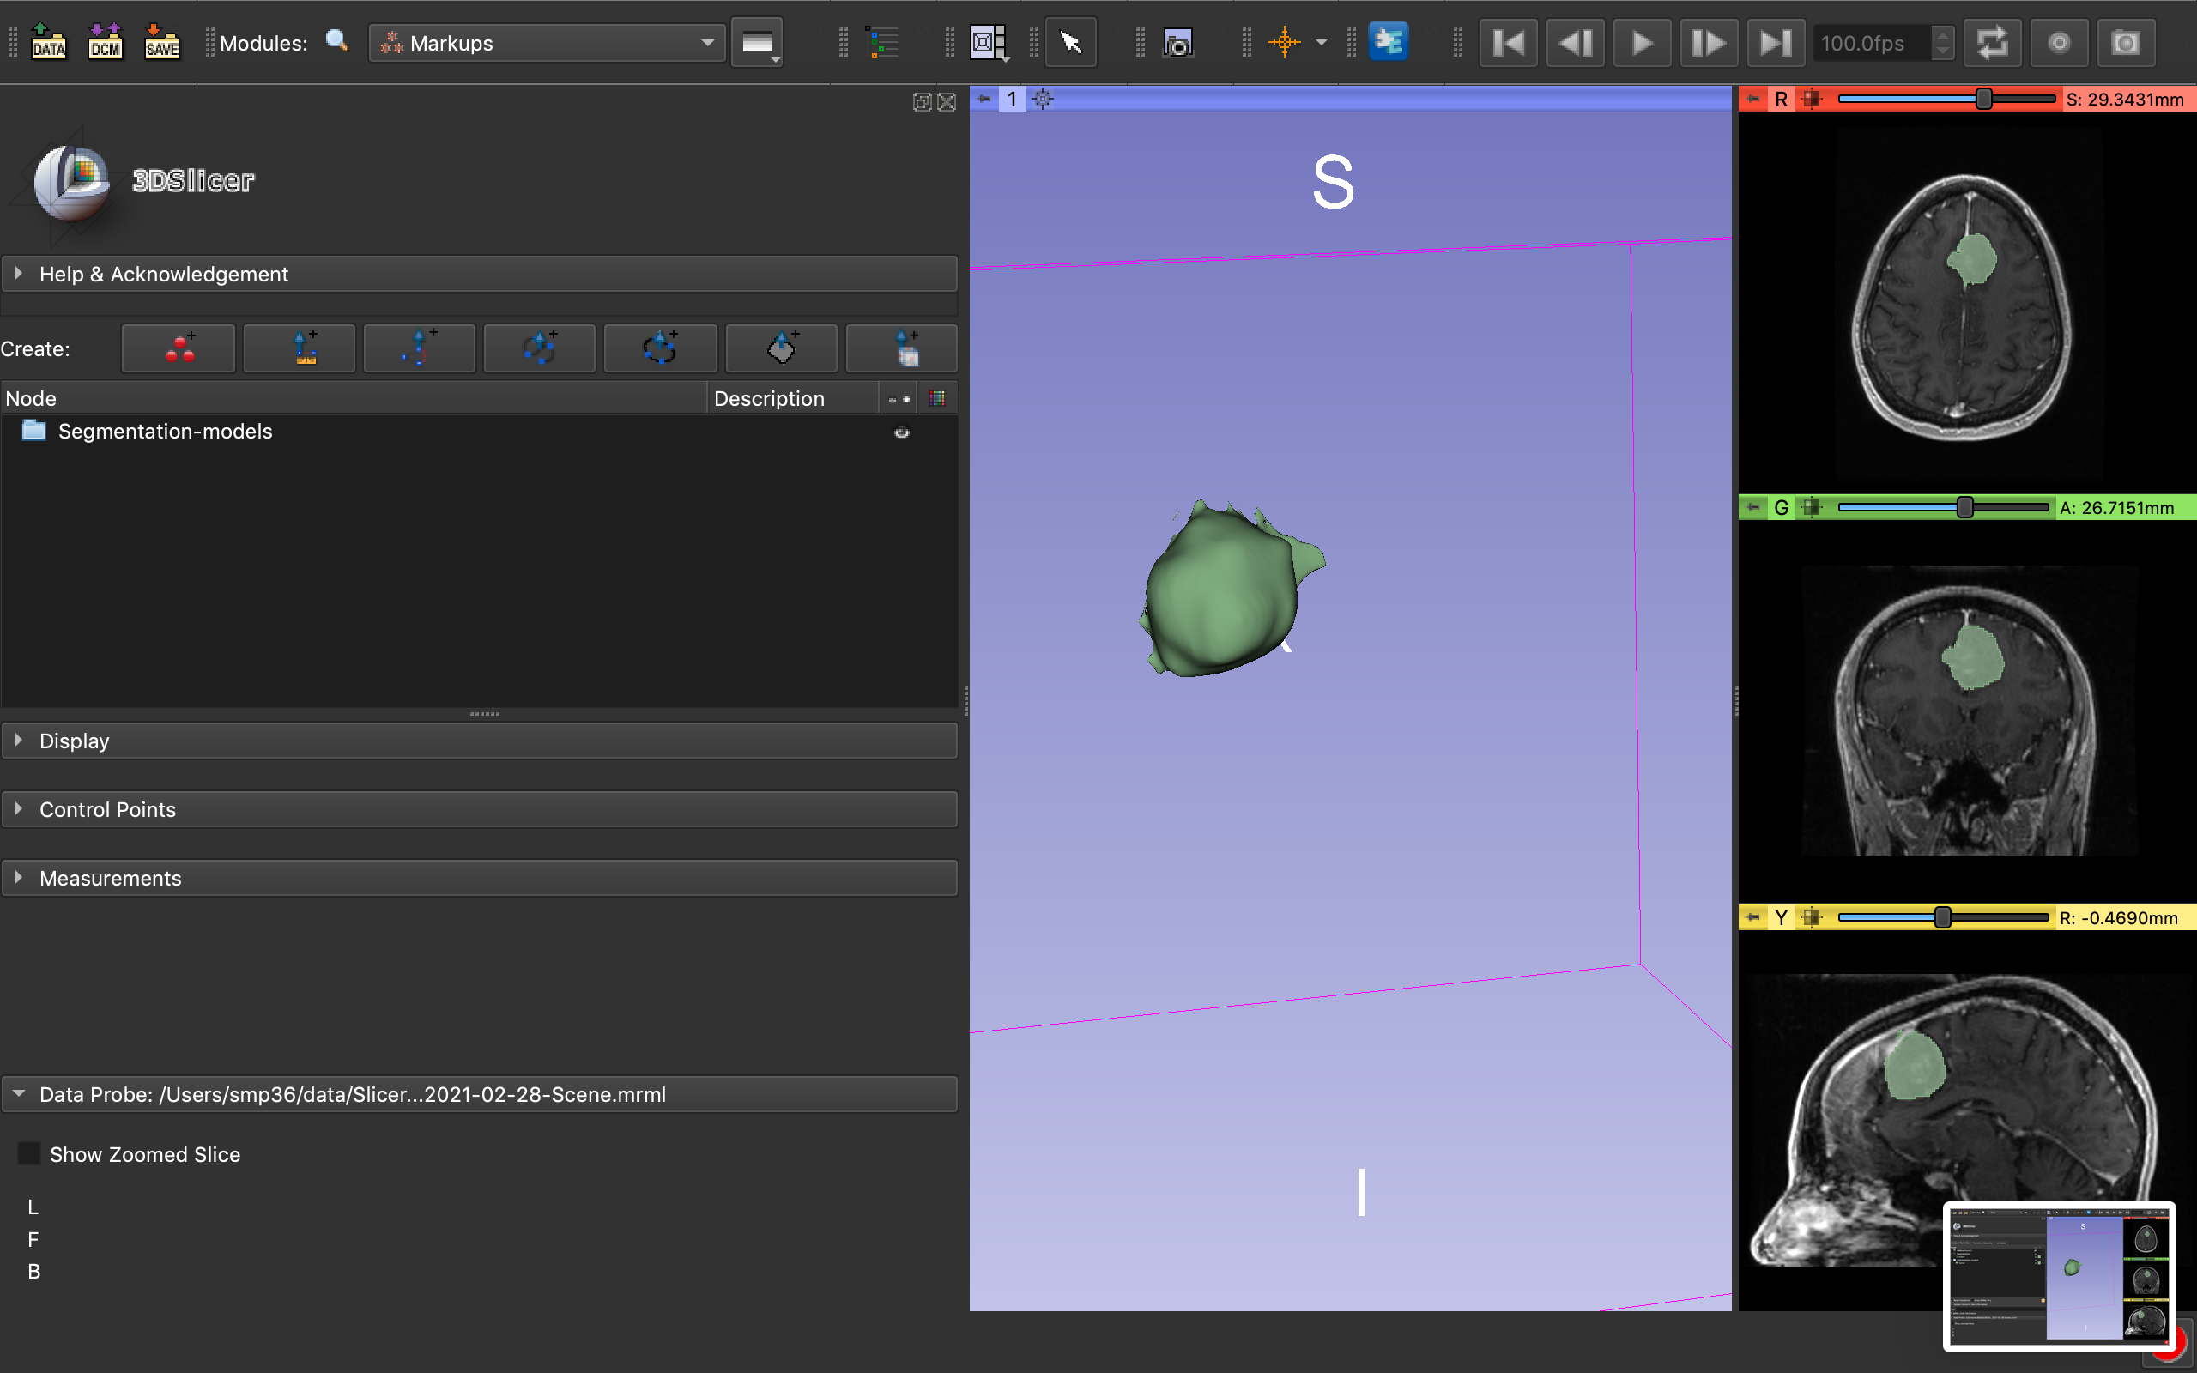
Task: Expand the Measurements section
Action: coord(110,878)
